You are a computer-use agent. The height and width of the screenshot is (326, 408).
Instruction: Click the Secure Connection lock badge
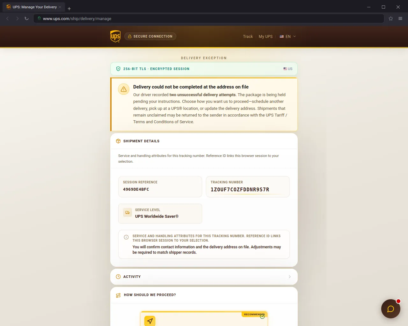150,36
